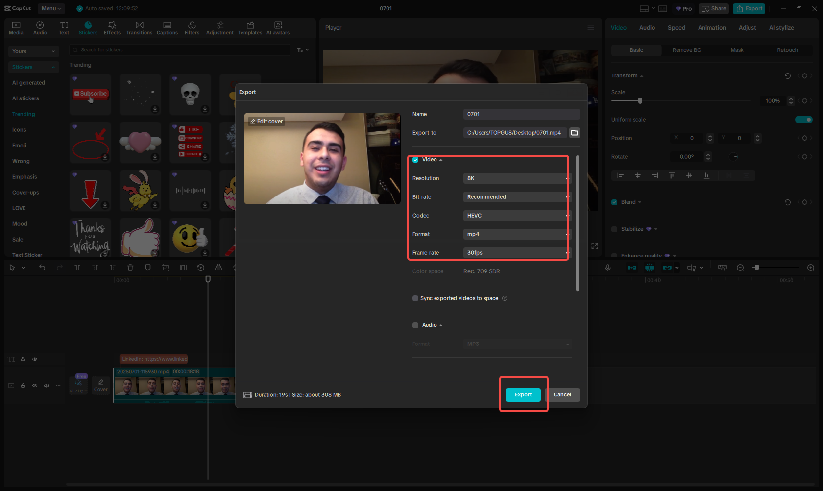Click Edit cover on preview

[266, 122]
